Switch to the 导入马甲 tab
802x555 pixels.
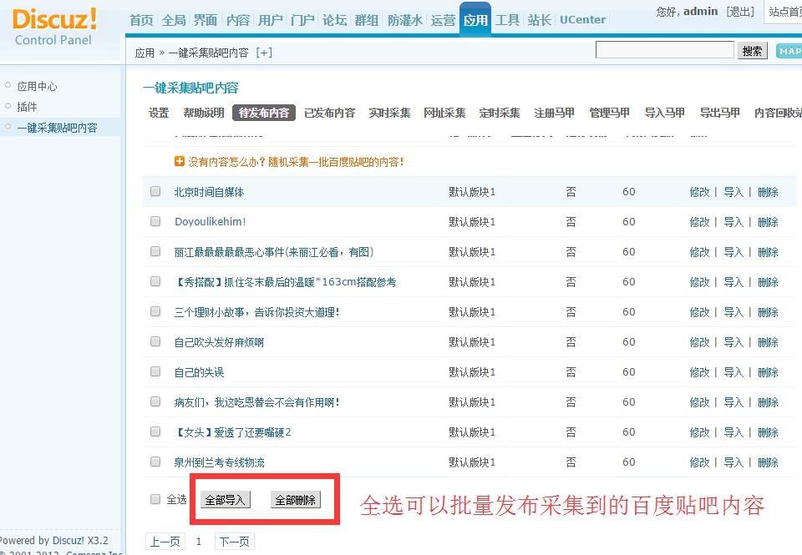point(665,113)
